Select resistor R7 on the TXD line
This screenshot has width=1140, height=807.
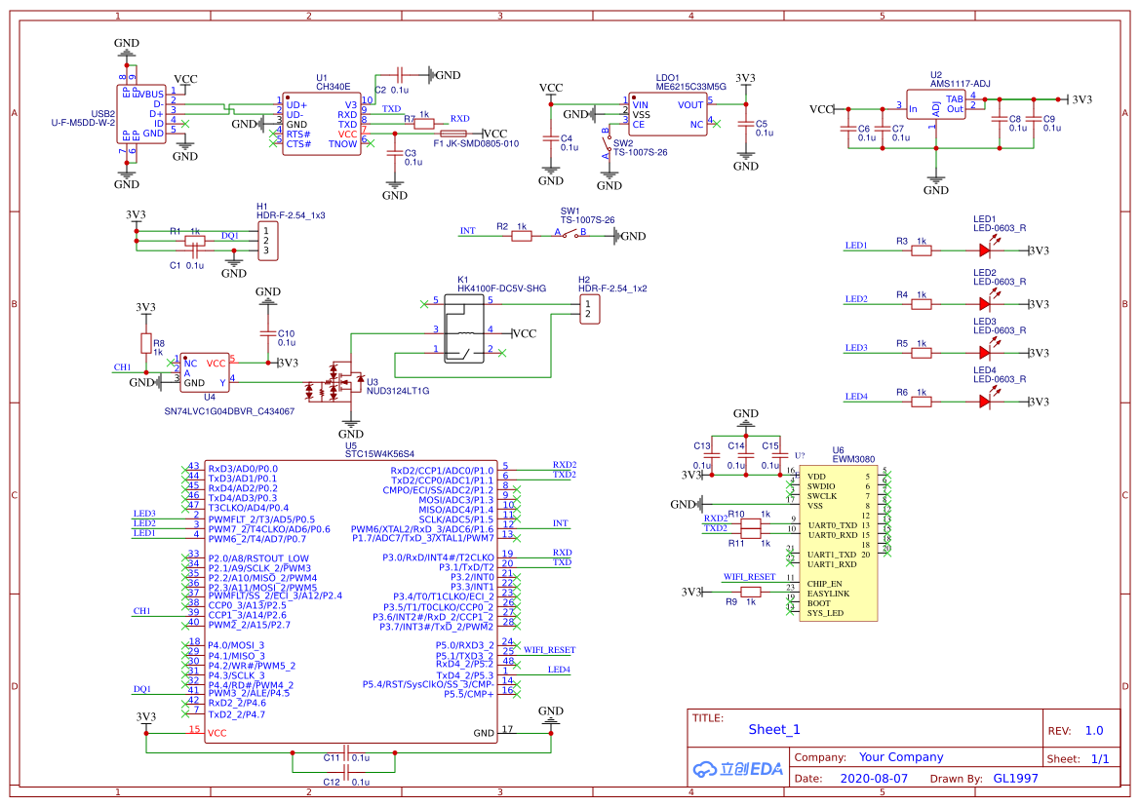pyautogui.click(x=424, y=124)
